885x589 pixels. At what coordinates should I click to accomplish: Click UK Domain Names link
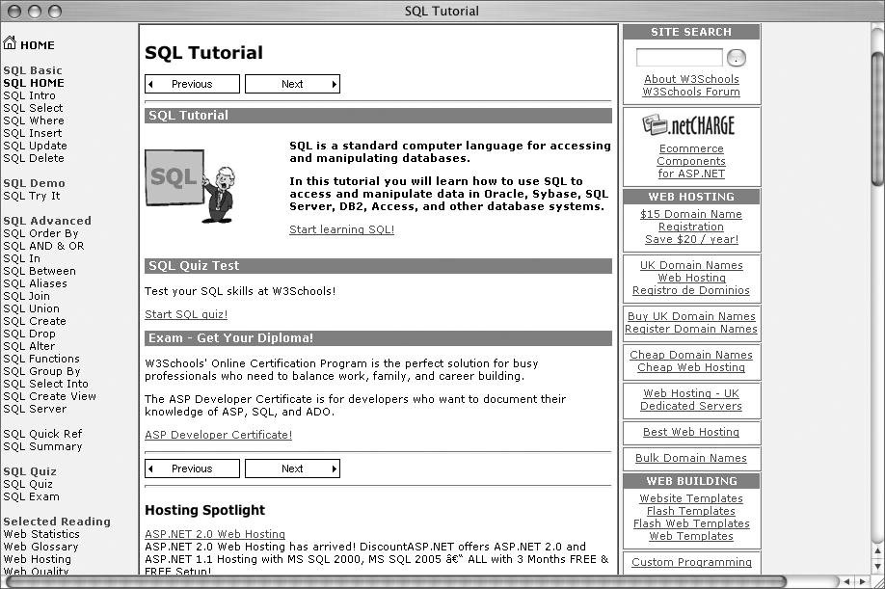click(x=691, y=265)
